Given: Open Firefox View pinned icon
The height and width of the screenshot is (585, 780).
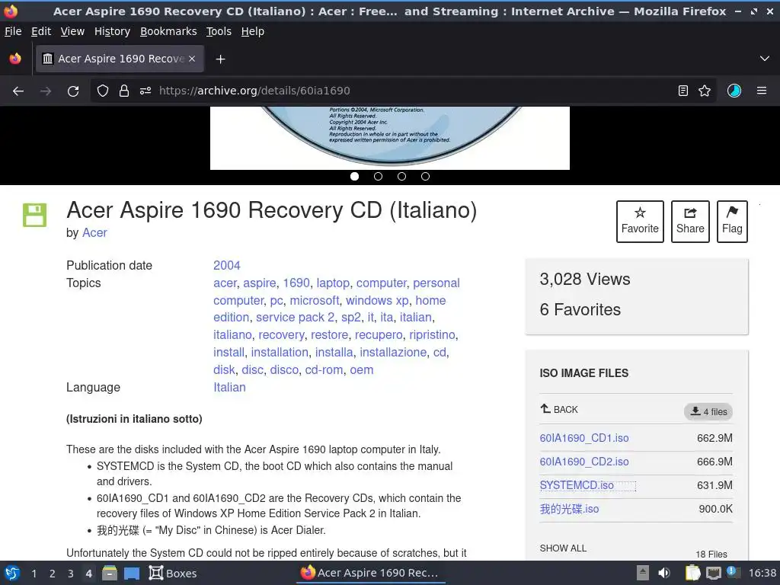Looking at the screenshot, I should 15,59.
